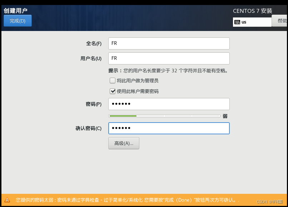This screenshot has height=207, width=288.
Task: Click the 全名(F) full name field
Action: 169,43
